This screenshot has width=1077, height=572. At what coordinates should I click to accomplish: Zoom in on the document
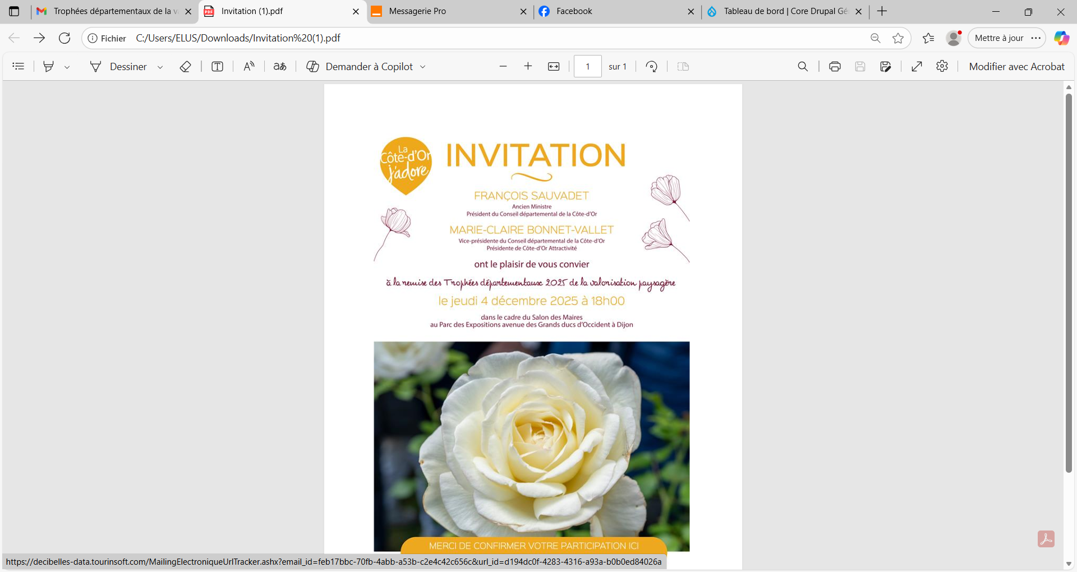click(x=528, y=66)
